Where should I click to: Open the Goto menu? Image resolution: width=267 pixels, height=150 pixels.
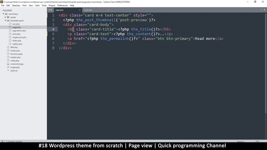coord(37,5)
